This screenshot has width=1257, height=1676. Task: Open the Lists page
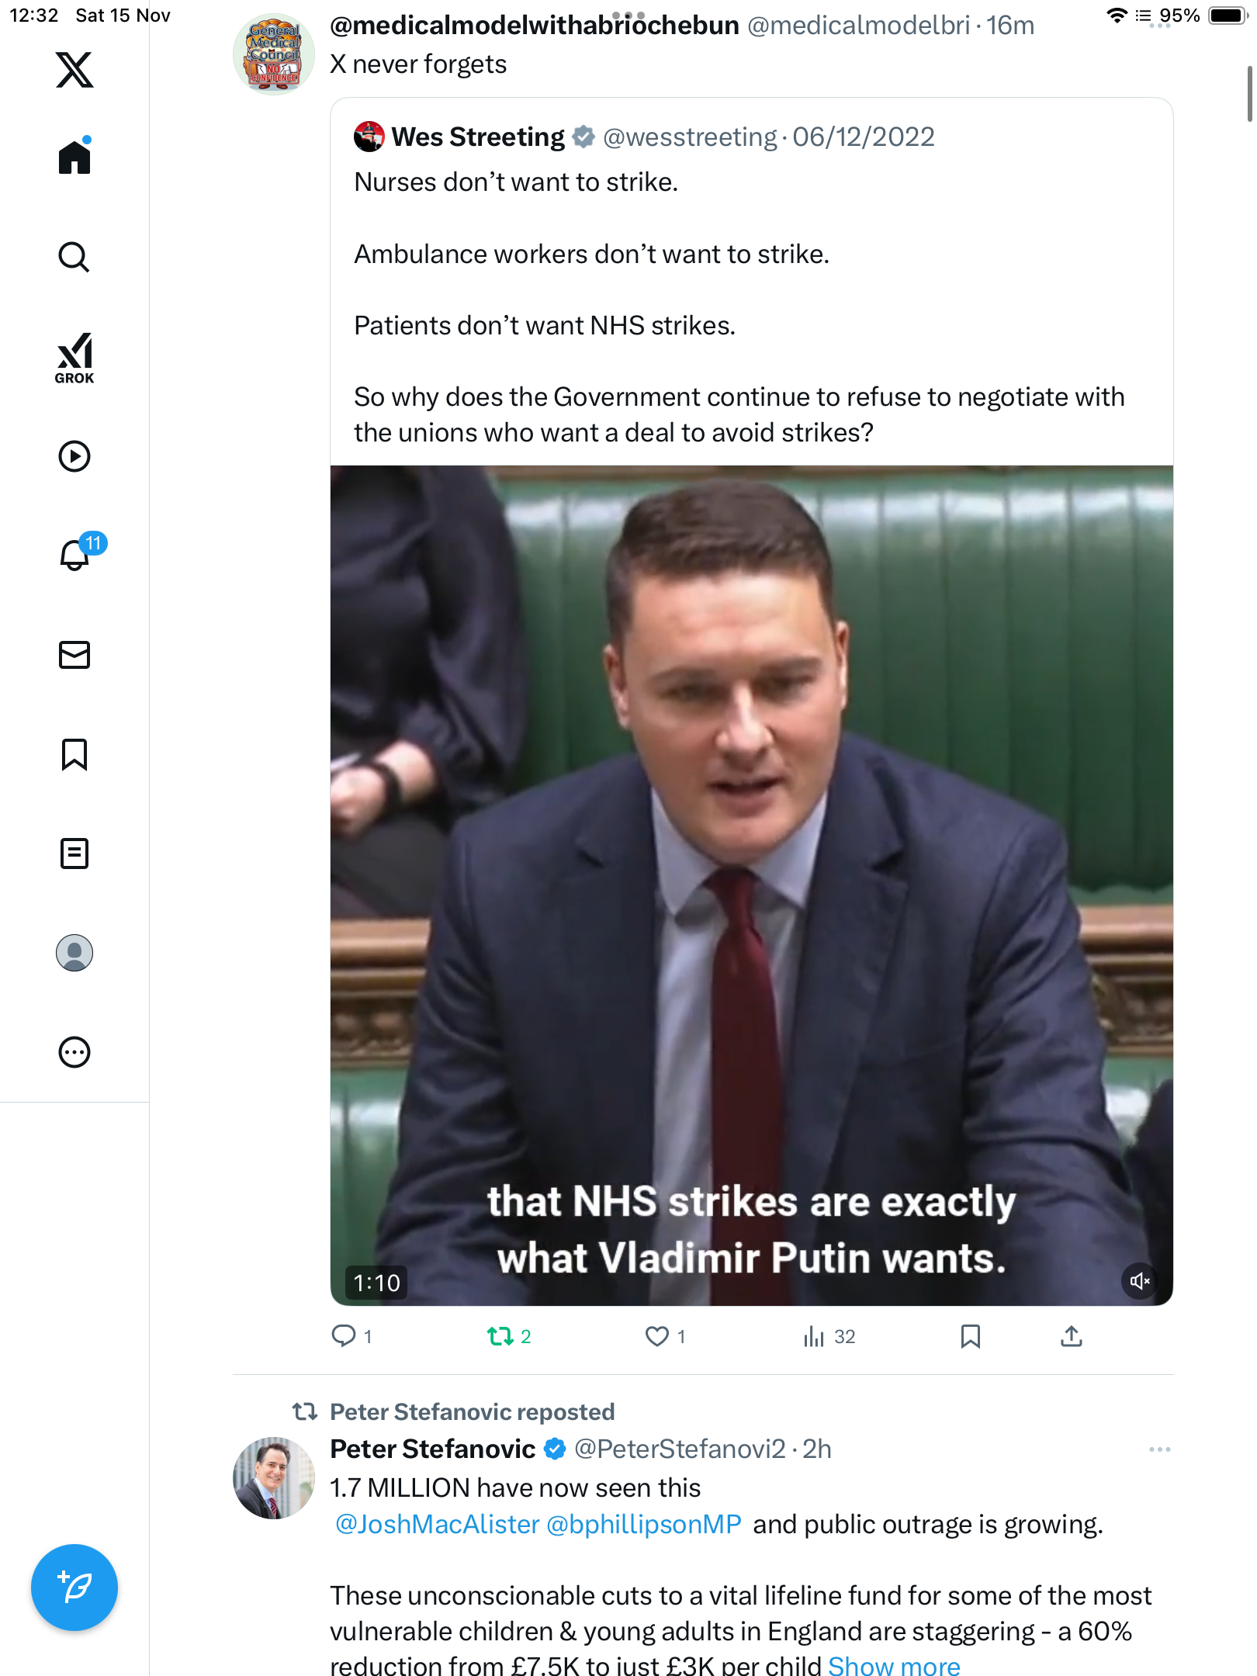click(74, 854)
